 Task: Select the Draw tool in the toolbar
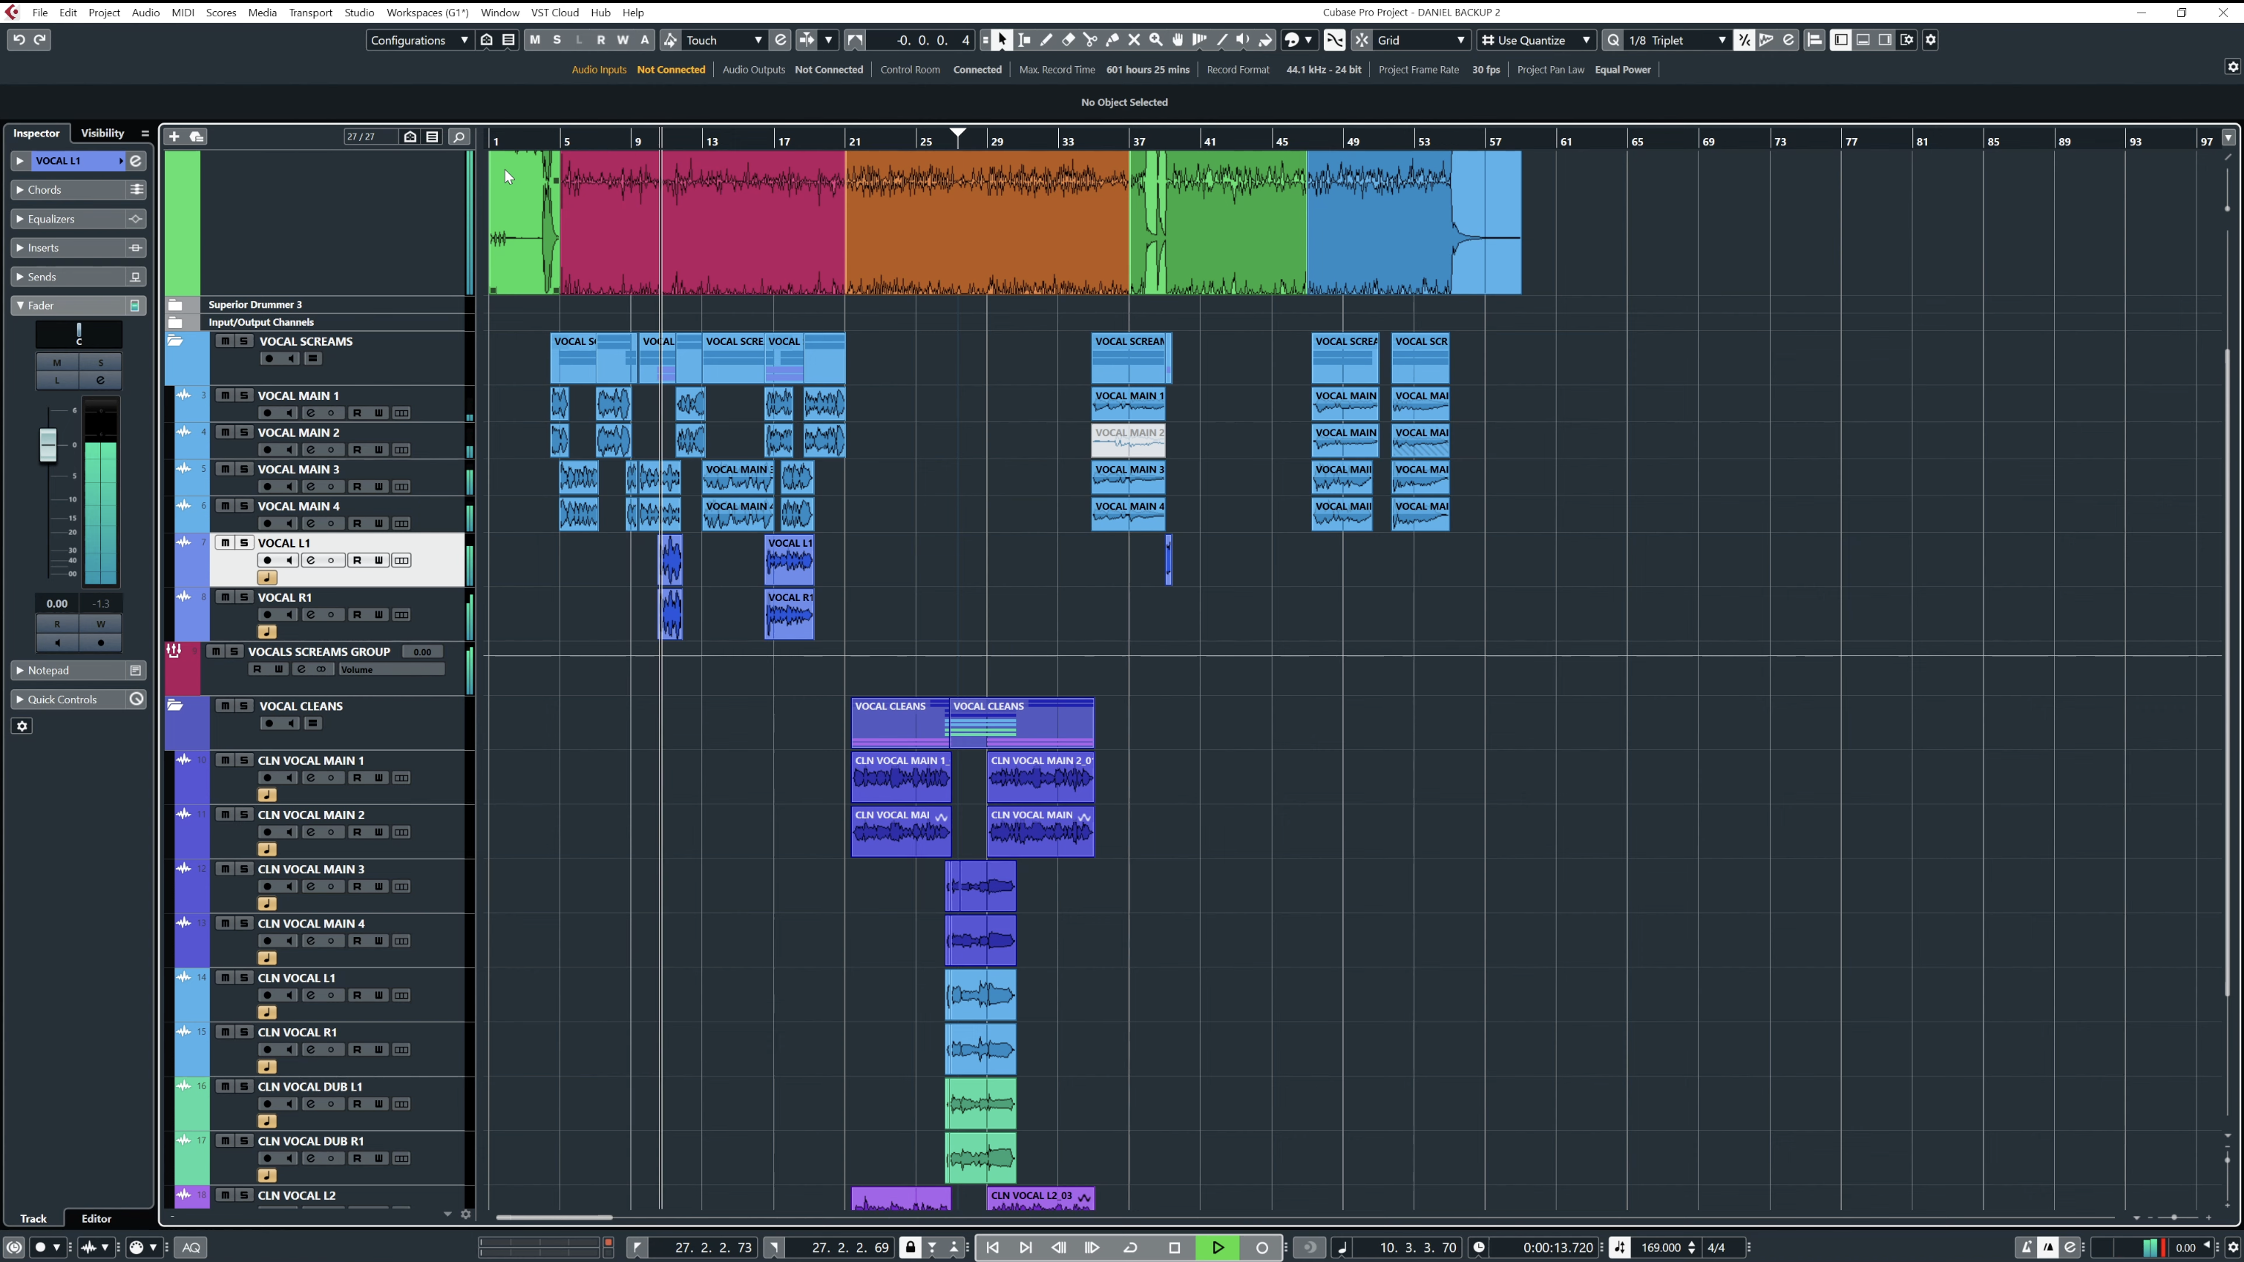point(1047,40)
